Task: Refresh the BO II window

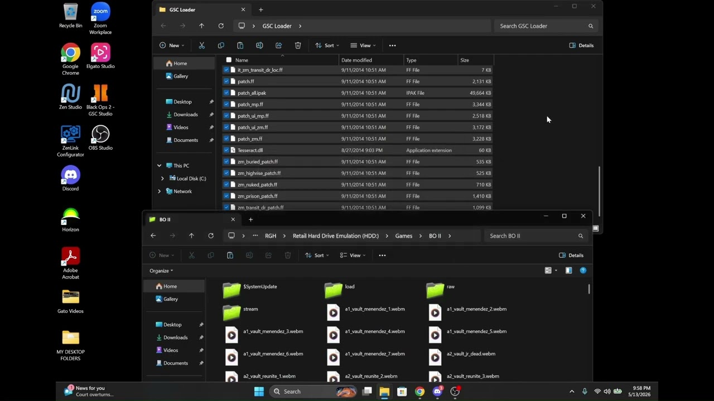Action: tap(211, 236)
